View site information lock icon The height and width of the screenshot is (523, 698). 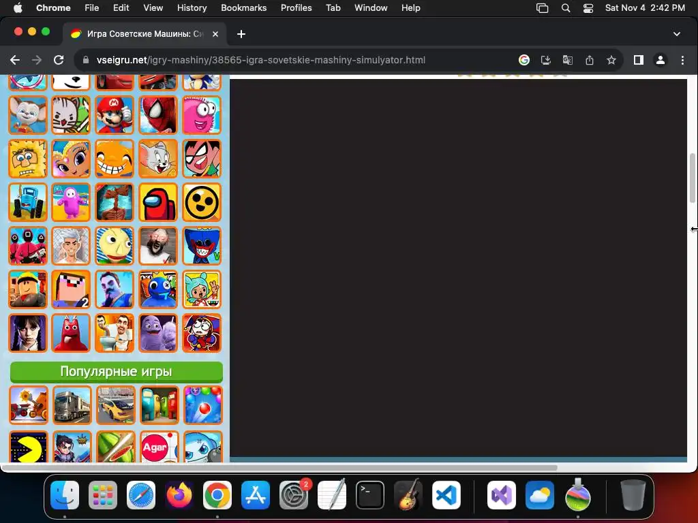coord(86,60)
